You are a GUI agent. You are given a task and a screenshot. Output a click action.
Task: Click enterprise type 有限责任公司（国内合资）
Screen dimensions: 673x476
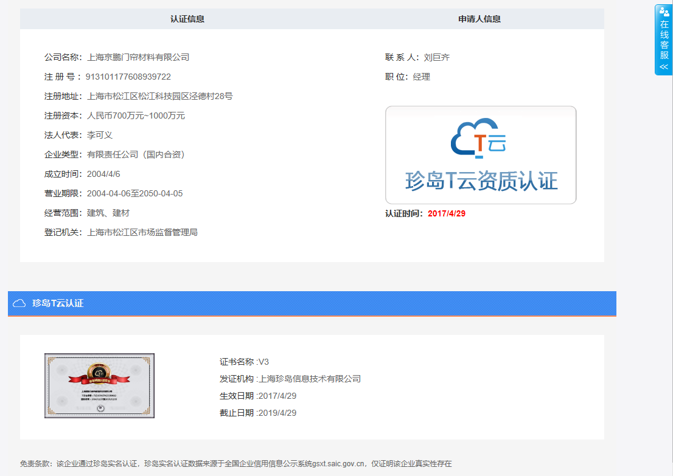(138, 154)
